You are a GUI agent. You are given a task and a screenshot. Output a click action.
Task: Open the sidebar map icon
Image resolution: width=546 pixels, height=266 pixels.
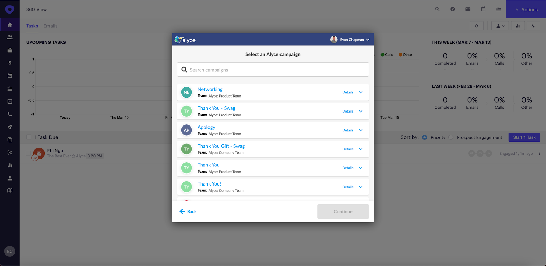click(10, 190)
